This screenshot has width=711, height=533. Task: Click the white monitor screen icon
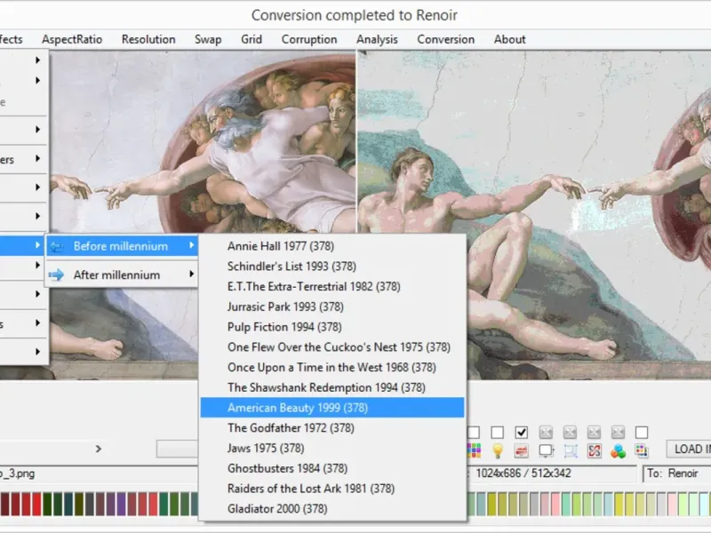[546, 450]
